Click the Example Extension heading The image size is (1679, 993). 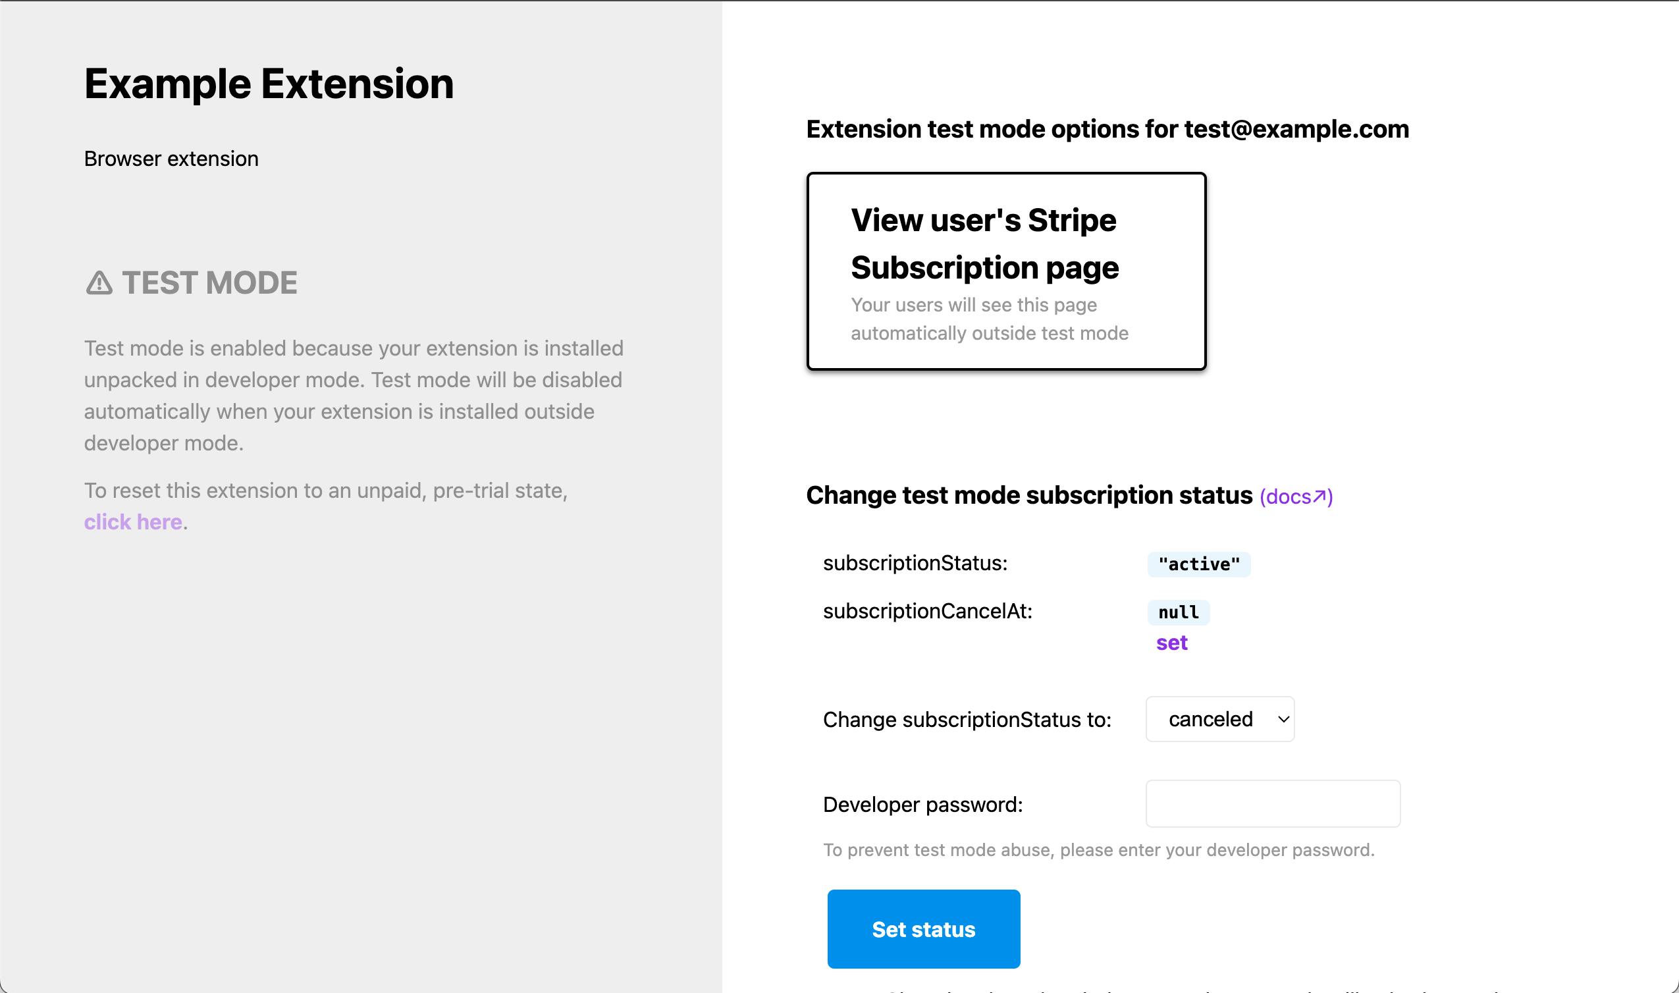(269, 84)
